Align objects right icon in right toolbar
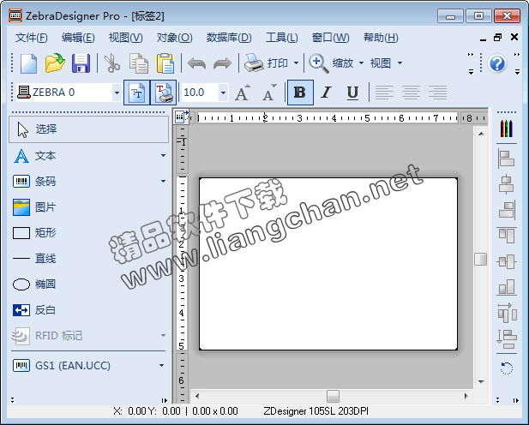 point(507,210)
